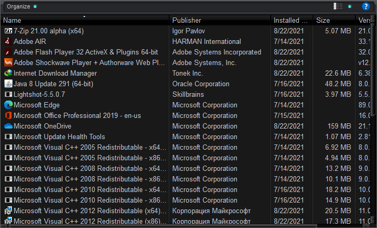Click the Lightshot-5.5.0.7 icon
Screen dimensions: 377x228
(x=8, y=94)
